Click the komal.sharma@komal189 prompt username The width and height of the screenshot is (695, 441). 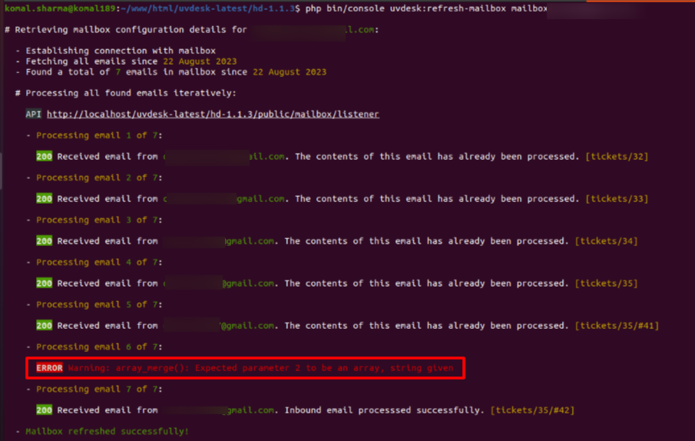(x=60, y=8)
